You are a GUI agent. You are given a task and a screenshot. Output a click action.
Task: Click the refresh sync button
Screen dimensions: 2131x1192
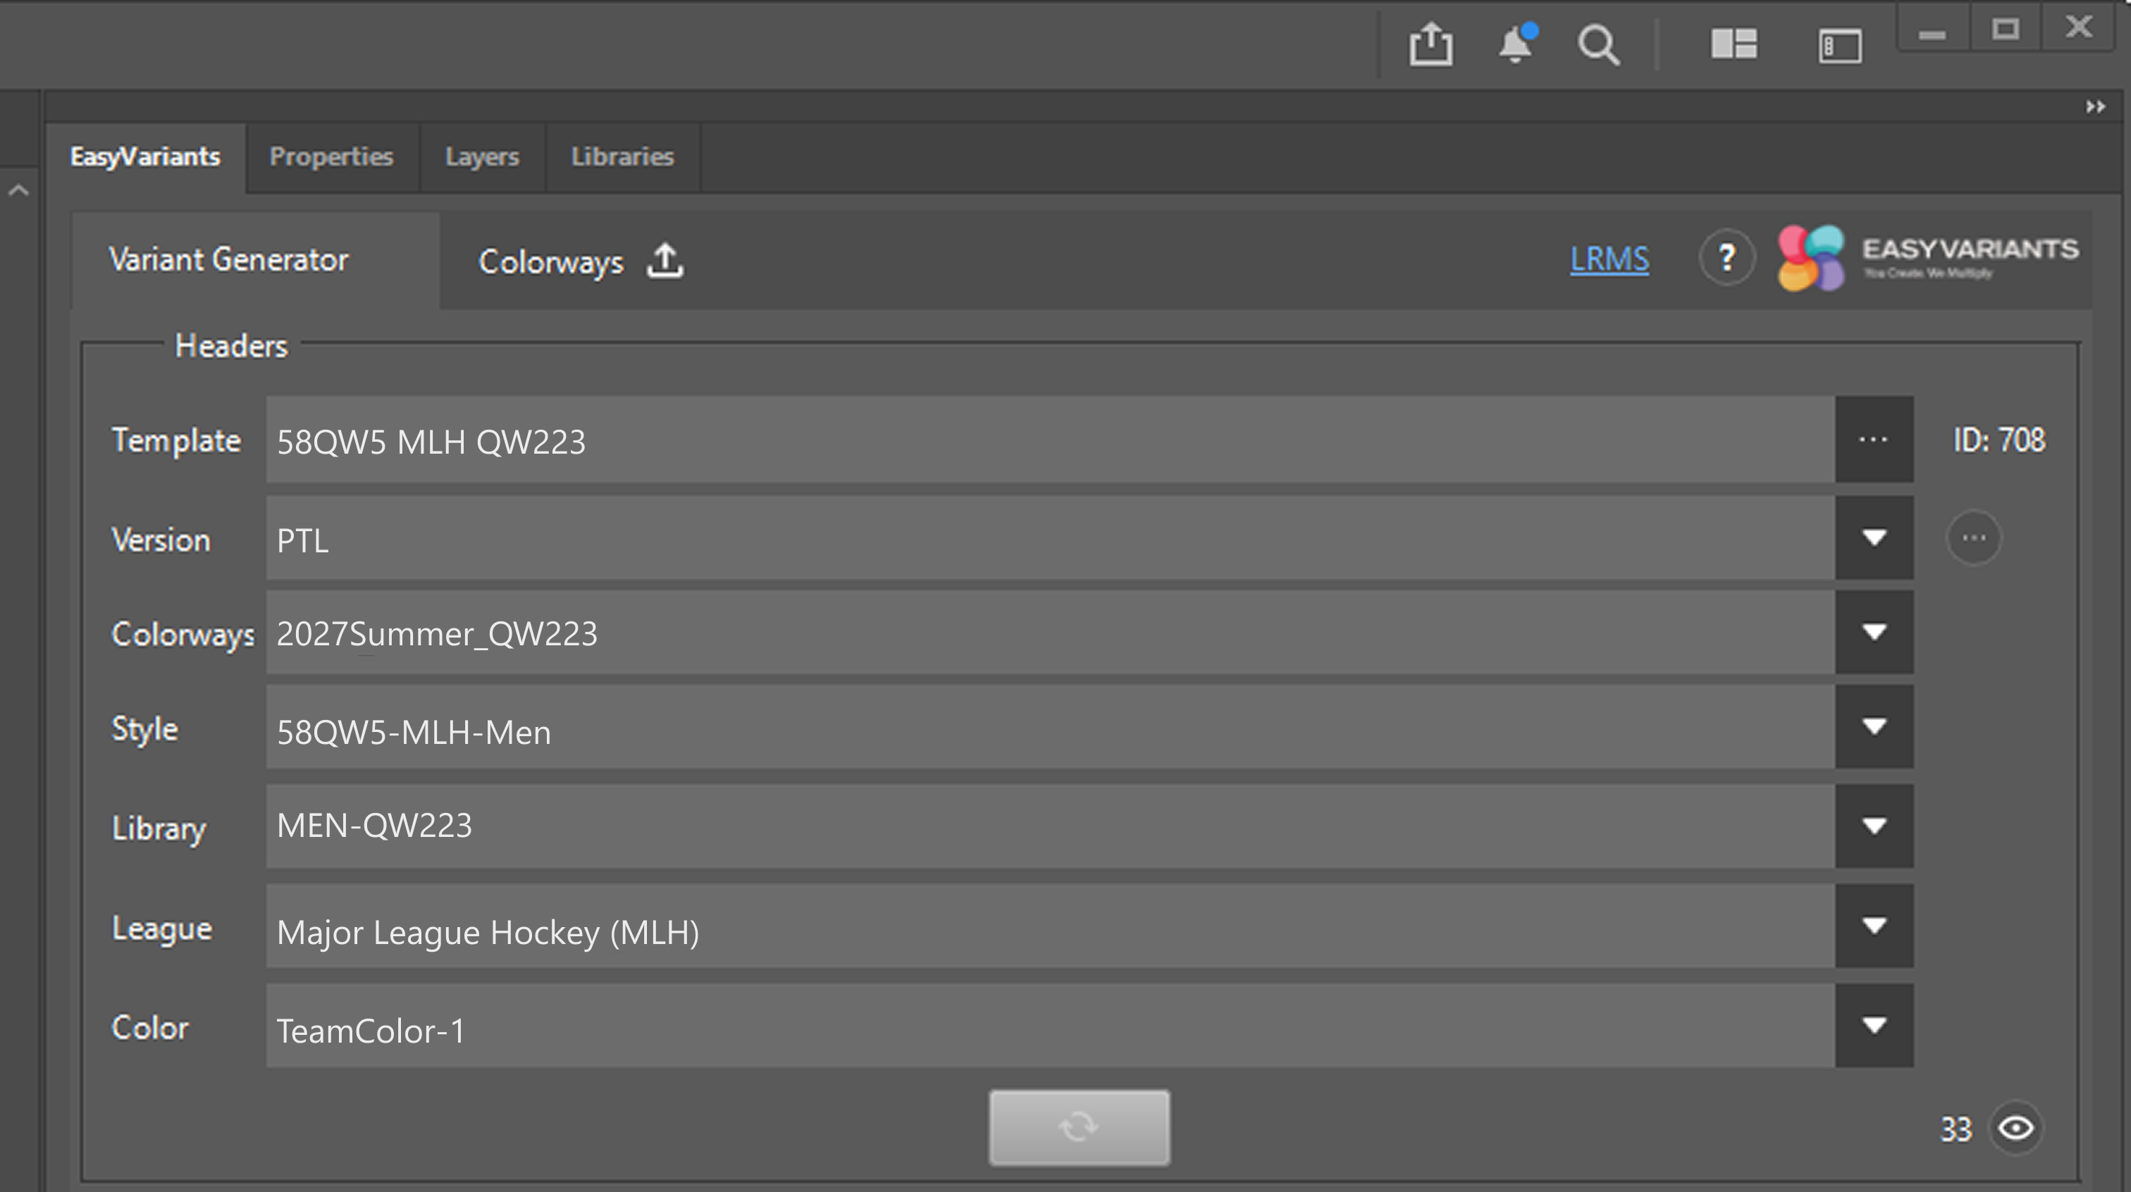(x=1080, y=1127)
